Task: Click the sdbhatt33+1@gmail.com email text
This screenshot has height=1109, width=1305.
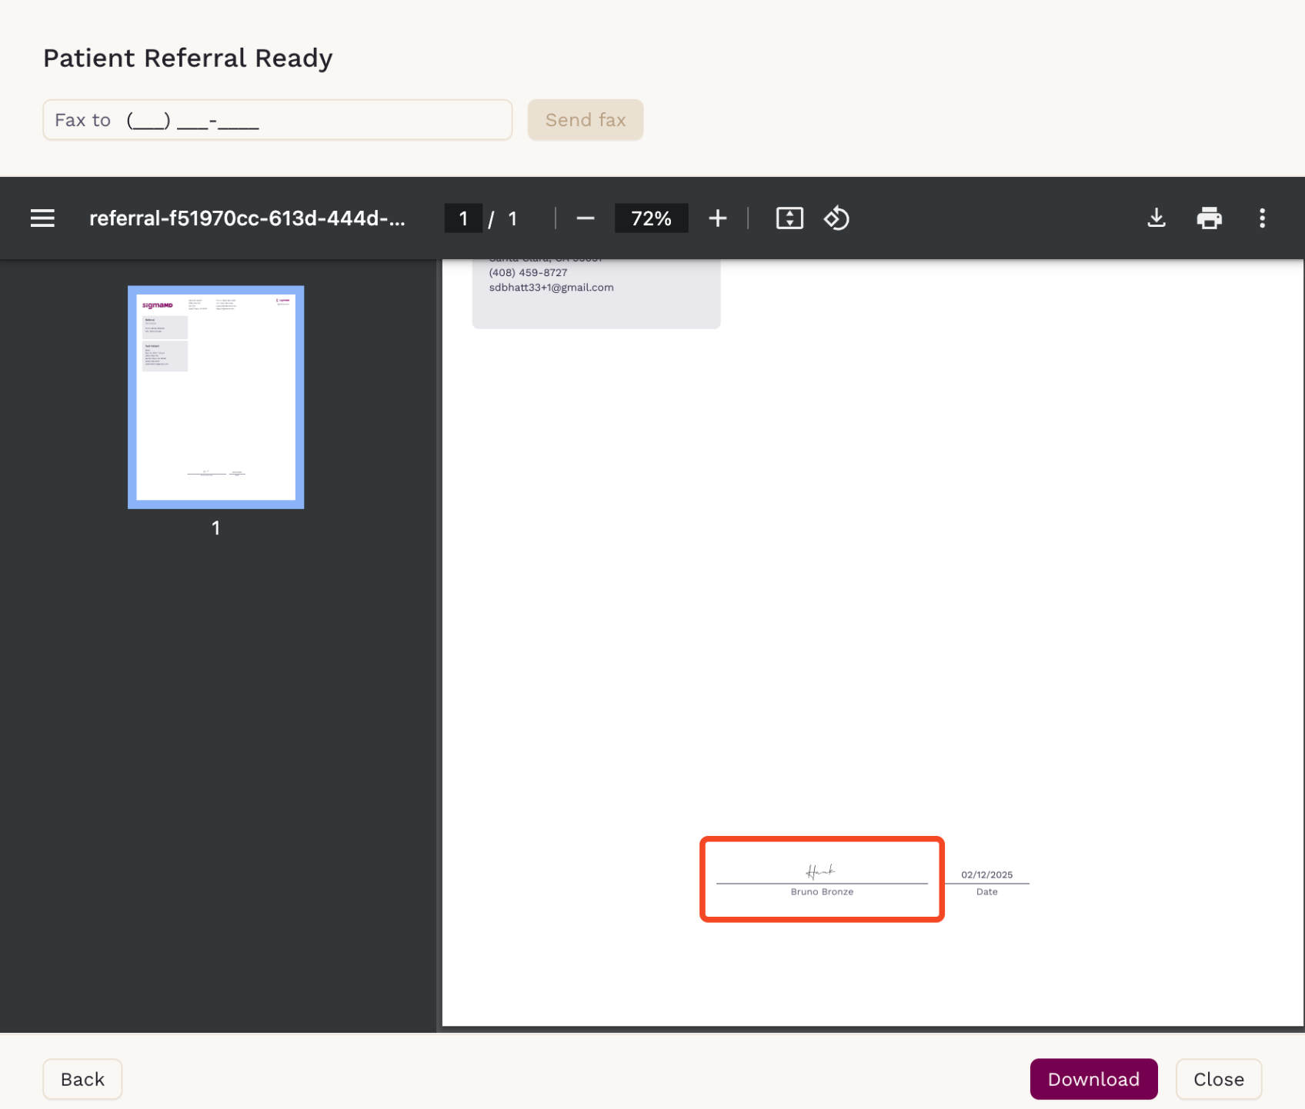Action: pos(552,288)
